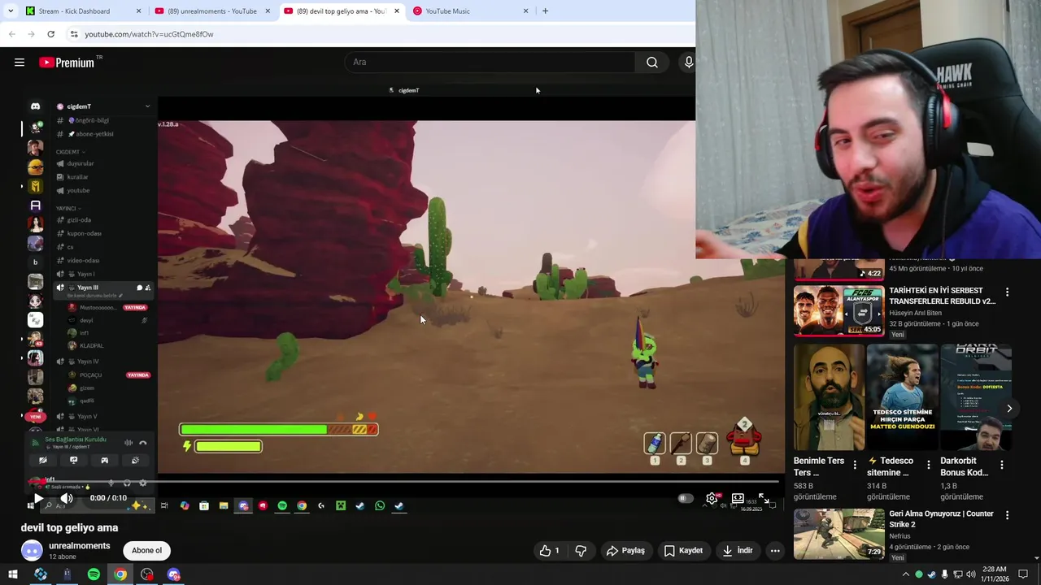Open TARİHTEKİ EN İYİ SERBEST video thumbnail
This screenshot has width=1041, height=585.
point(838,310)
